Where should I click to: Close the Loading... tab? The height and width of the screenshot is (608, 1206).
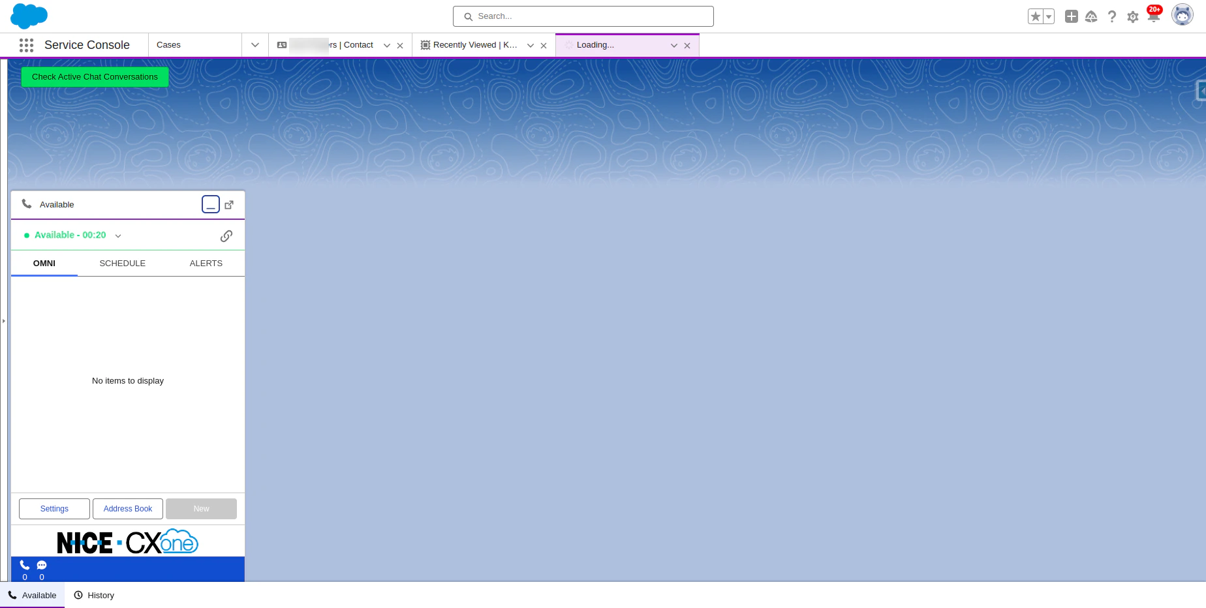pyautogui.click(x=687, y=46)
